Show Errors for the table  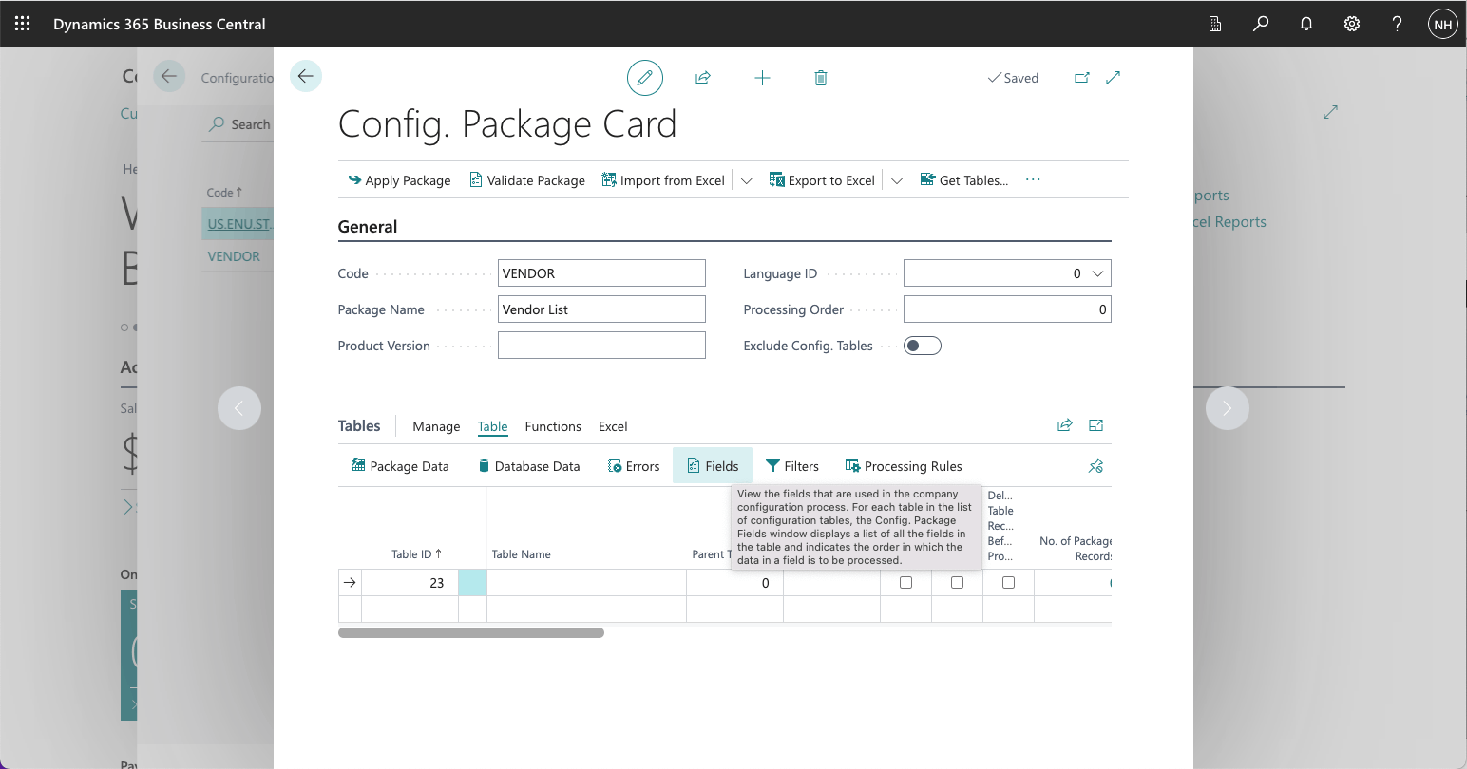point(634,466)
